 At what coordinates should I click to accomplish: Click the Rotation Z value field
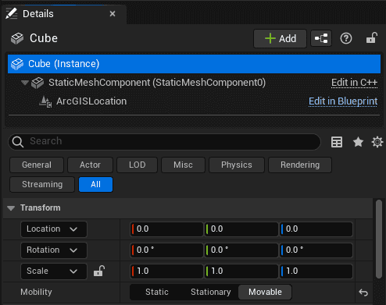click(316, 250)
